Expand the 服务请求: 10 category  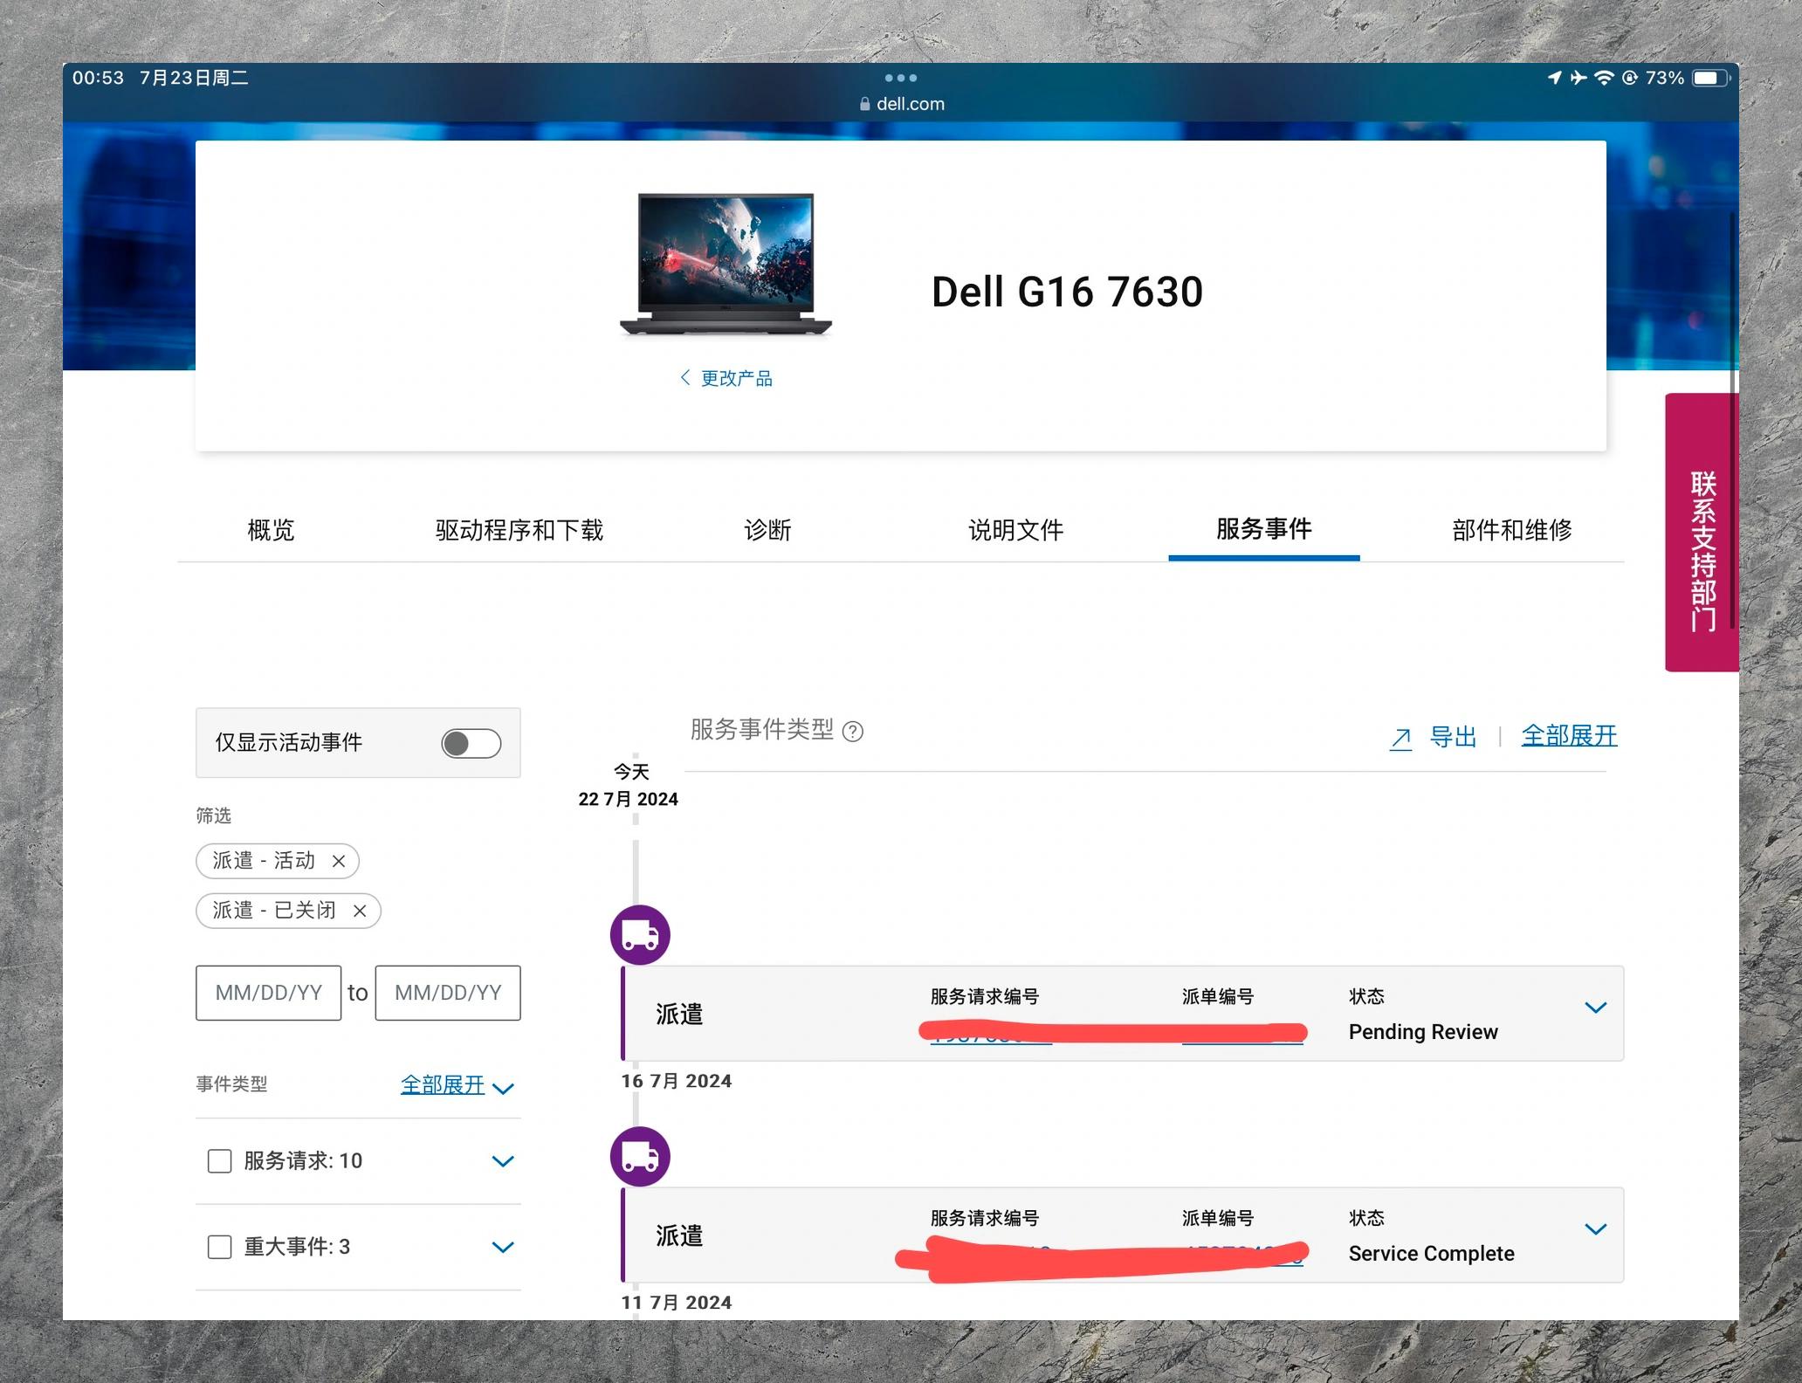tap(503, 1161)
